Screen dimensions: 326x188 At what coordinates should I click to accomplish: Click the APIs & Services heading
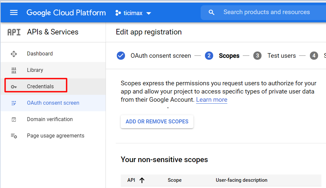coord(53,32)
